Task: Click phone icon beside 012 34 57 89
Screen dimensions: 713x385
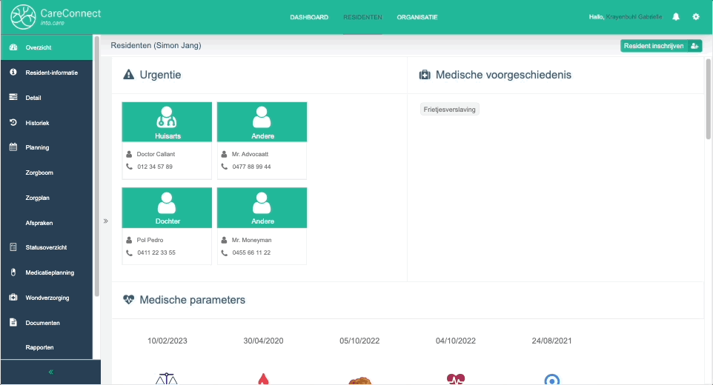Action: 129,167
